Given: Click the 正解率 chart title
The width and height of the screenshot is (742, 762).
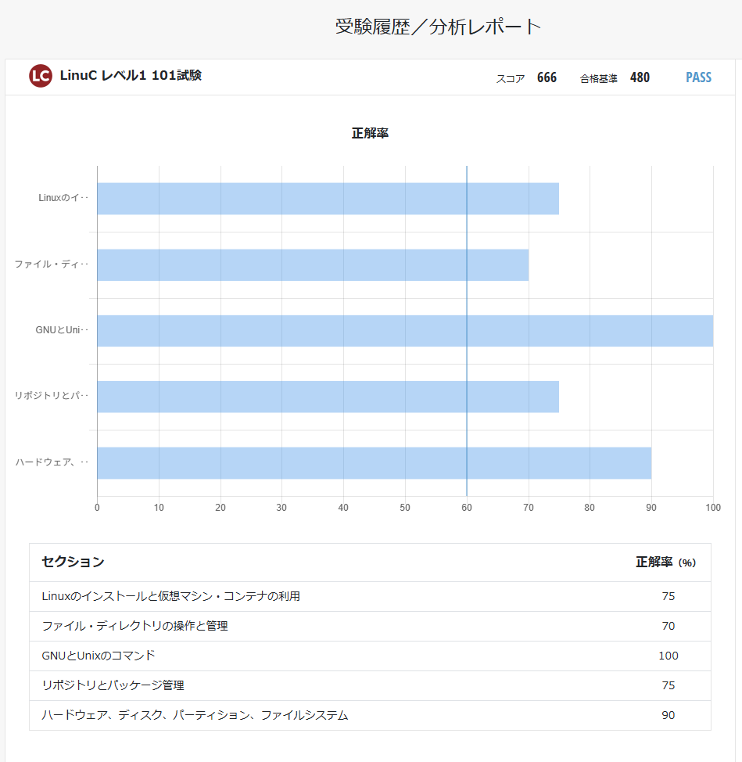Looking at the screenshot, I should click(370, 133).
